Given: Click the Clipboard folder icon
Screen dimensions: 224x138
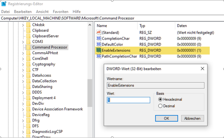Looking at the screenshot, I should coord(28,30).
